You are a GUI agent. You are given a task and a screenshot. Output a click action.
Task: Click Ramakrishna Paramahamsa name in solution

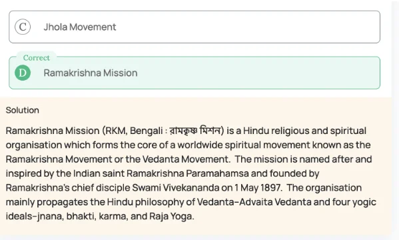click(x=188, y=173)
